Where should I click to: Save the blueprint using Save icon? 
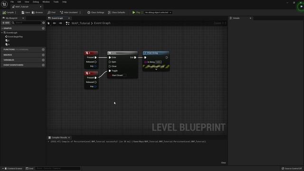pos(26,12)
